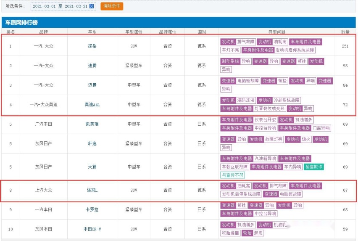Select 吃胎偏磨 tag in 本田CR-V row

(230, 233)
